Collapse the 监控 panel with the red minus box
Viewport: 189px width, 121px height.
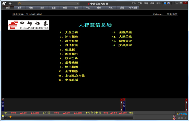coord(124,100)
